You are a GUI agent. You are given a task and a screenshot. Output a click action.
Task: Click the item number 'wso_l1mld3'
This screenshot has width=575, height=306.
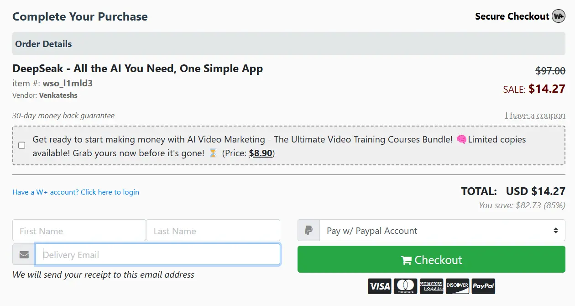pos(68,84)
